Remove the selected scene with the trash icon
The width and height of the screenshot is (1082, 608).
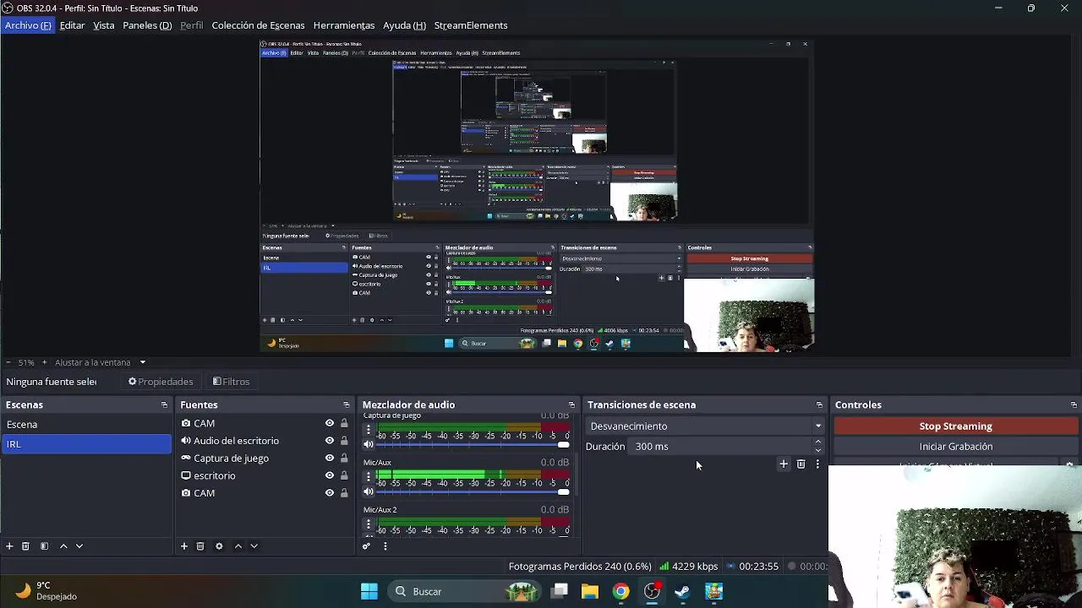25,546
